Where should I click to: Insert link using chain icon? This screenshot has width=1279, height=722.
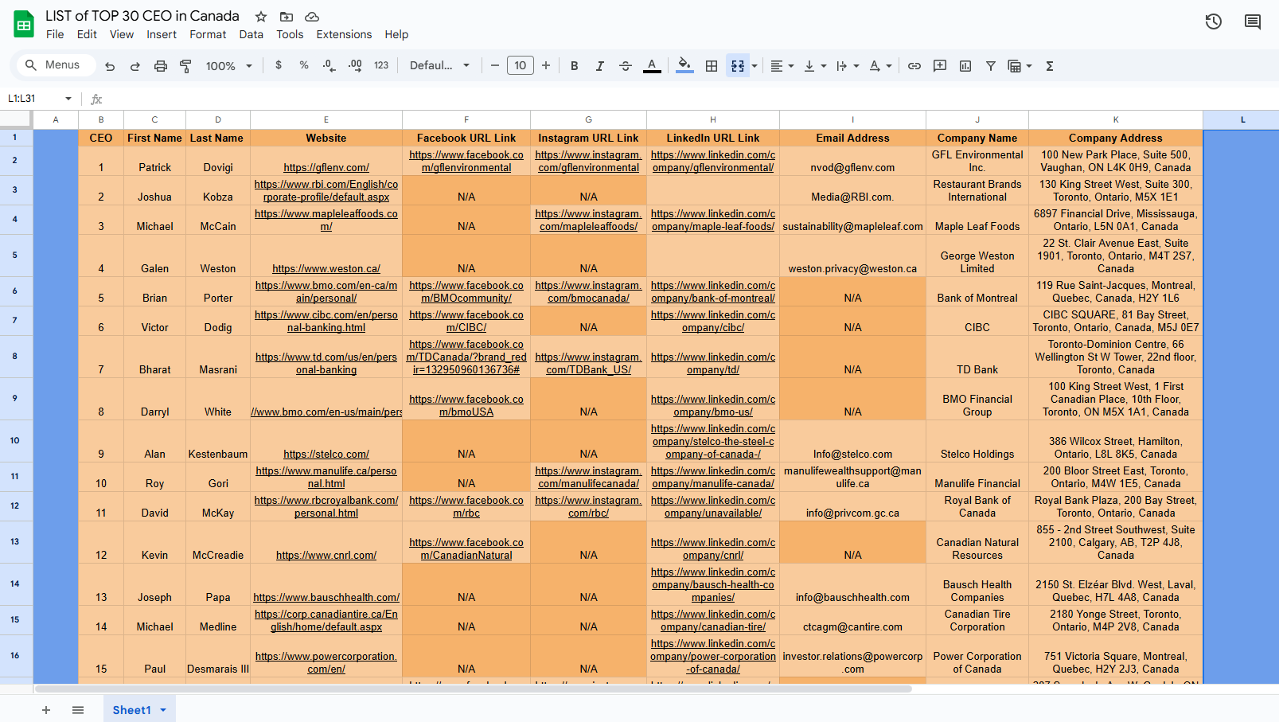(914, 66)
